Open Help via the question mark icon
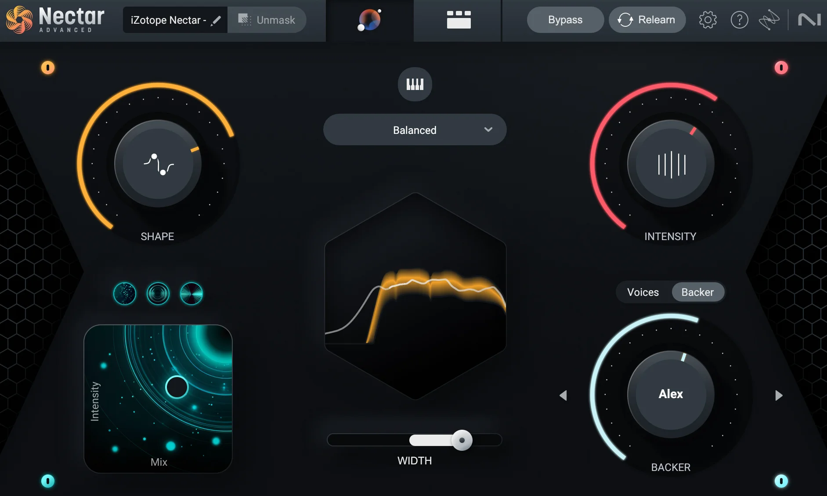 pos(739,19)
